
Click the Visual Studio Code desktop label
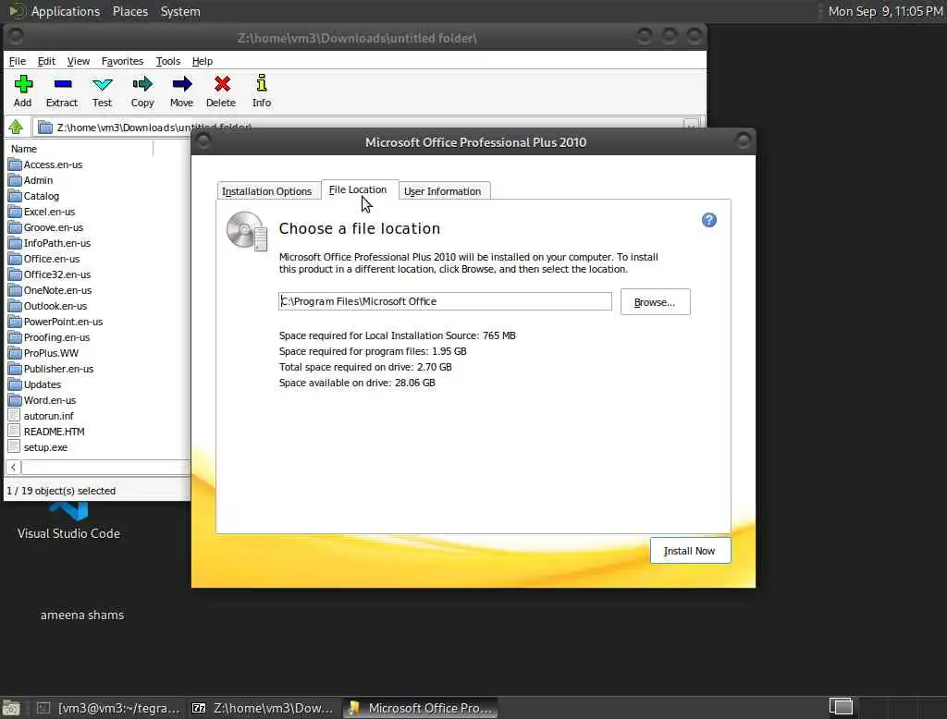pos(68,533)
